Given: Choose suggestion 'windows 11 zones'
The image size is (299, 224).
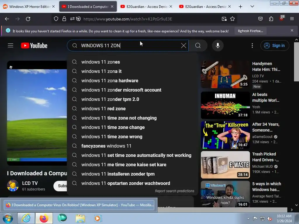Looking at the screenshot, I should click(133, 62).
